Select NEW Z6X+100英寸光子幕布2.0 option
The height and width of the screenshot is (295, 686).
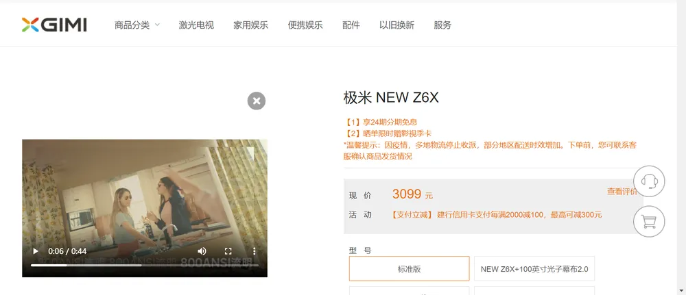point(534,269)
